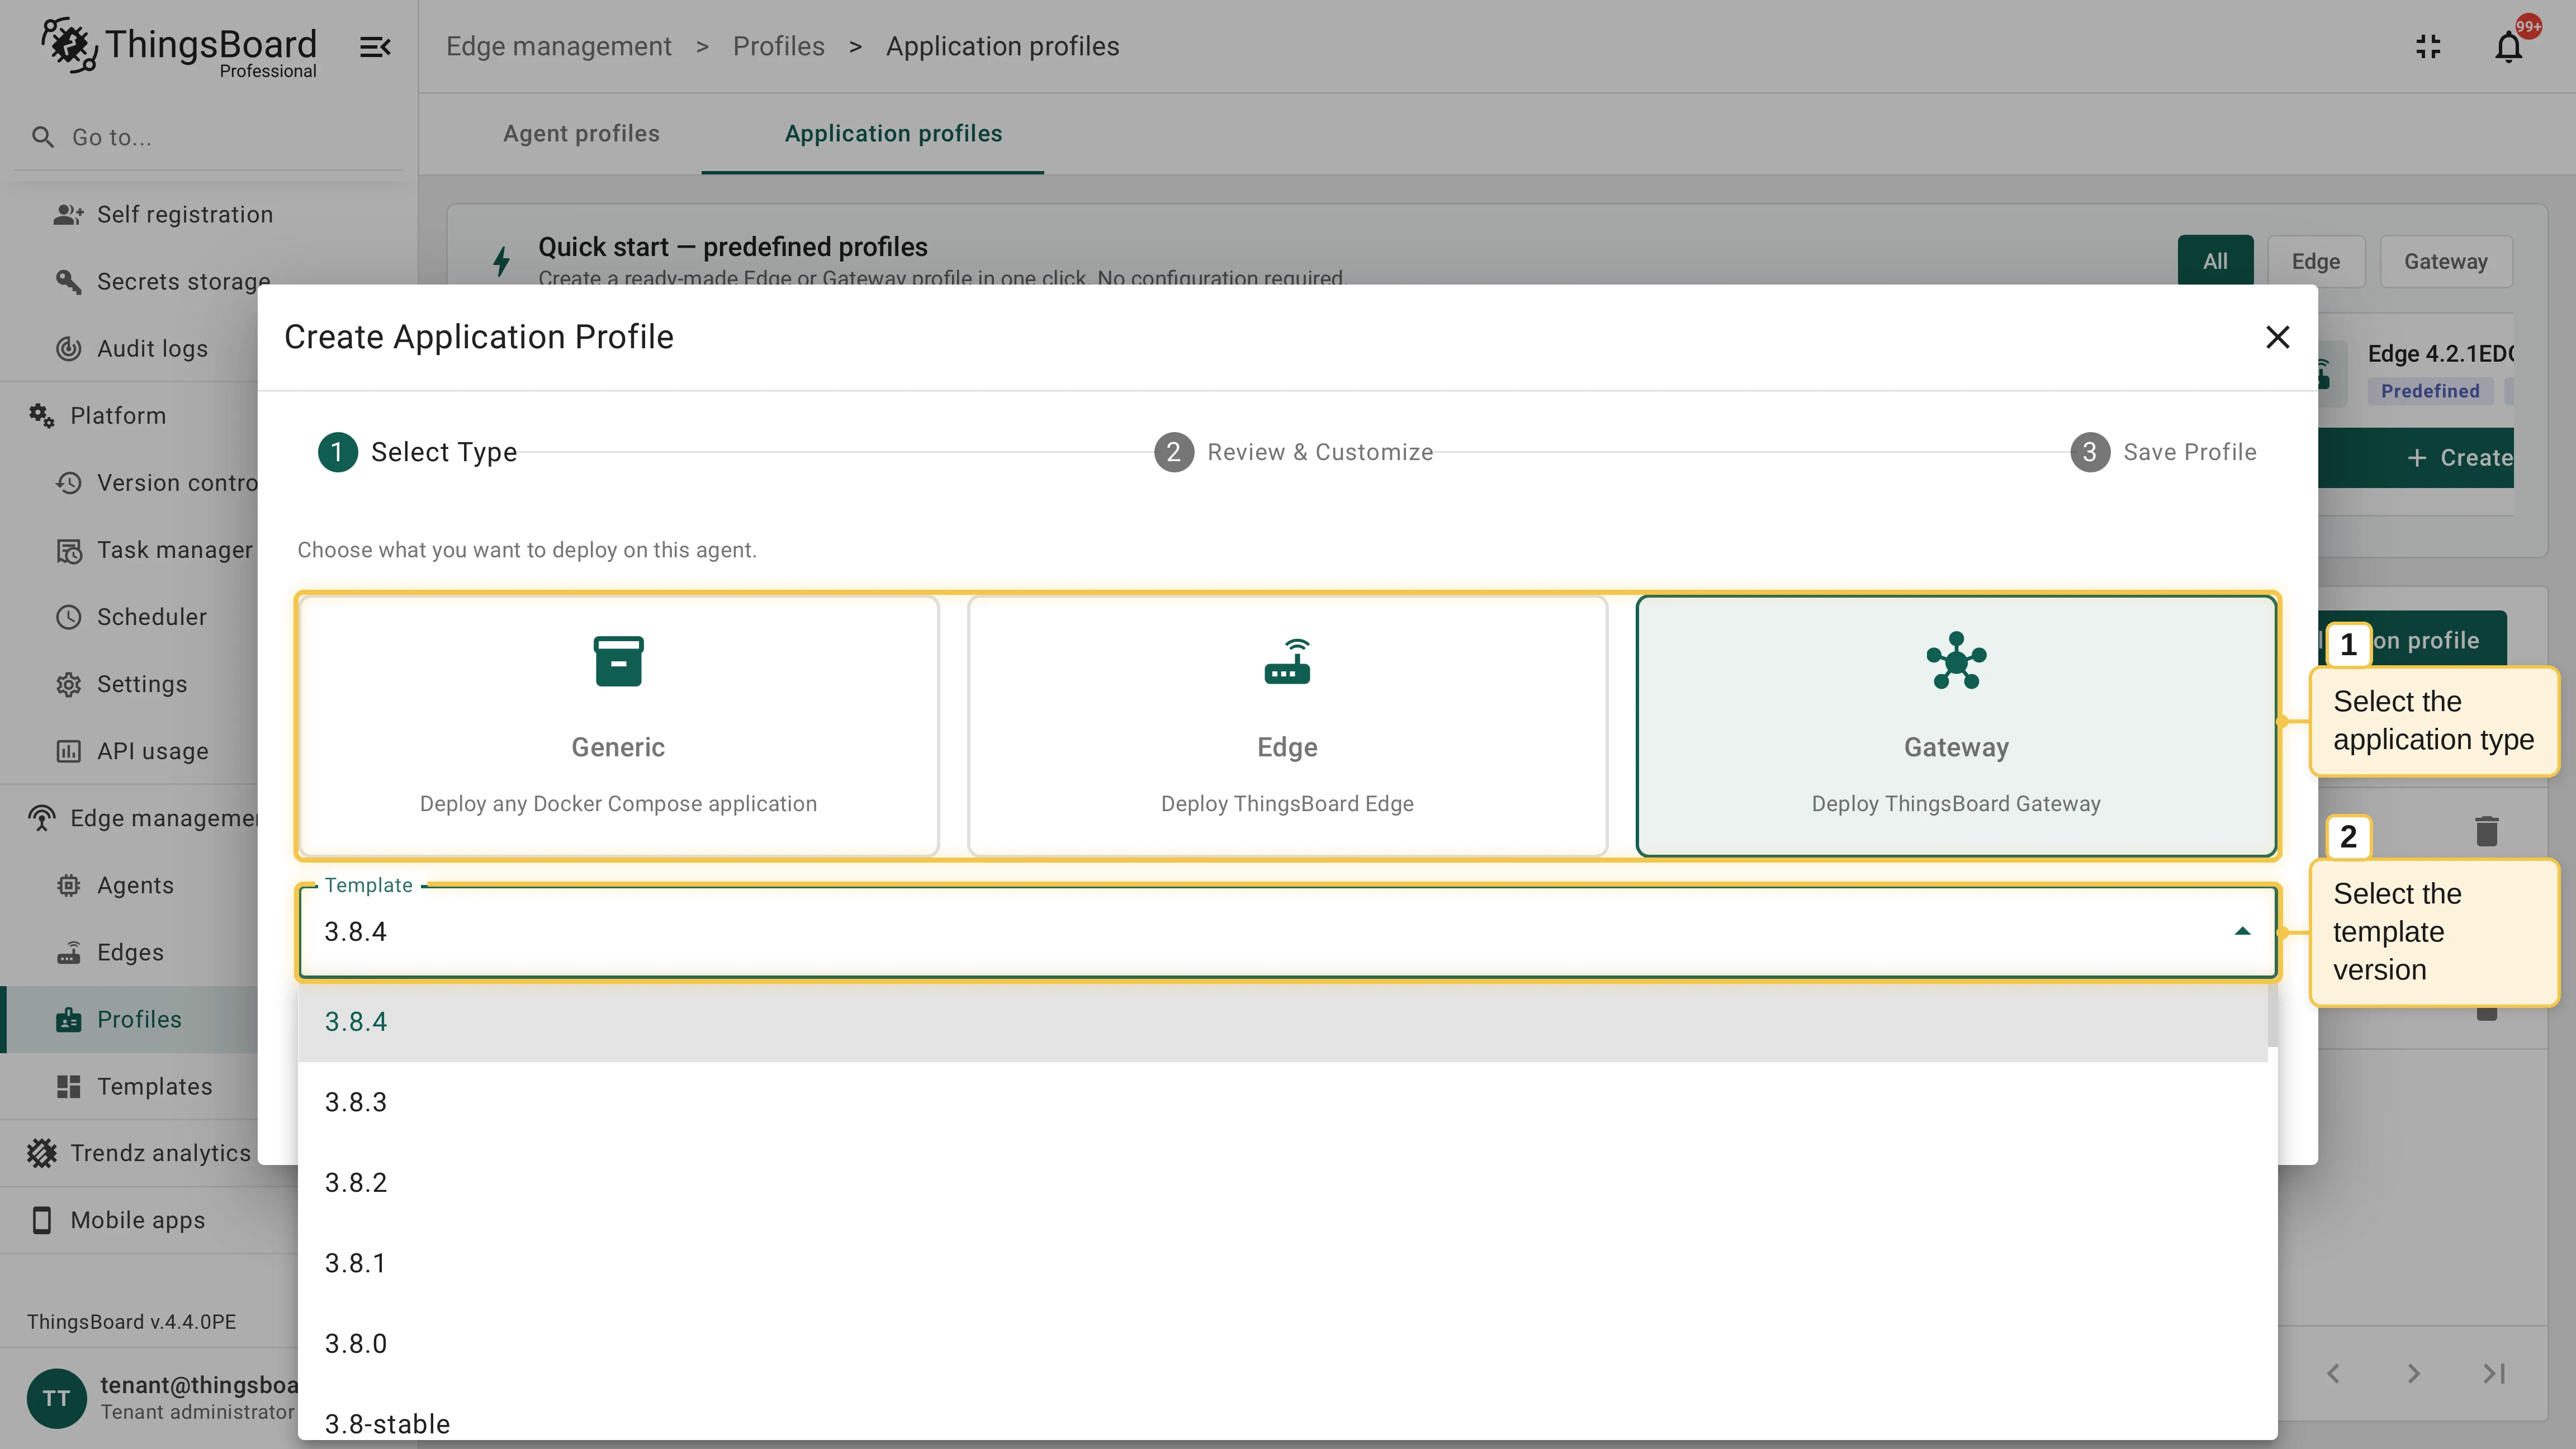
Task: Click Profiles in the breadcrumb
Action: pos(778,47)
